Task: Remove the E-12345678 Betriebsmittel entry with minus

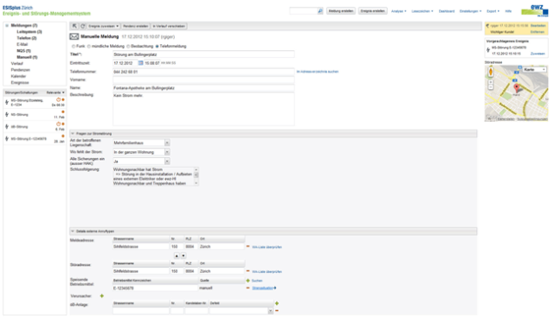Action: (248, 288)
